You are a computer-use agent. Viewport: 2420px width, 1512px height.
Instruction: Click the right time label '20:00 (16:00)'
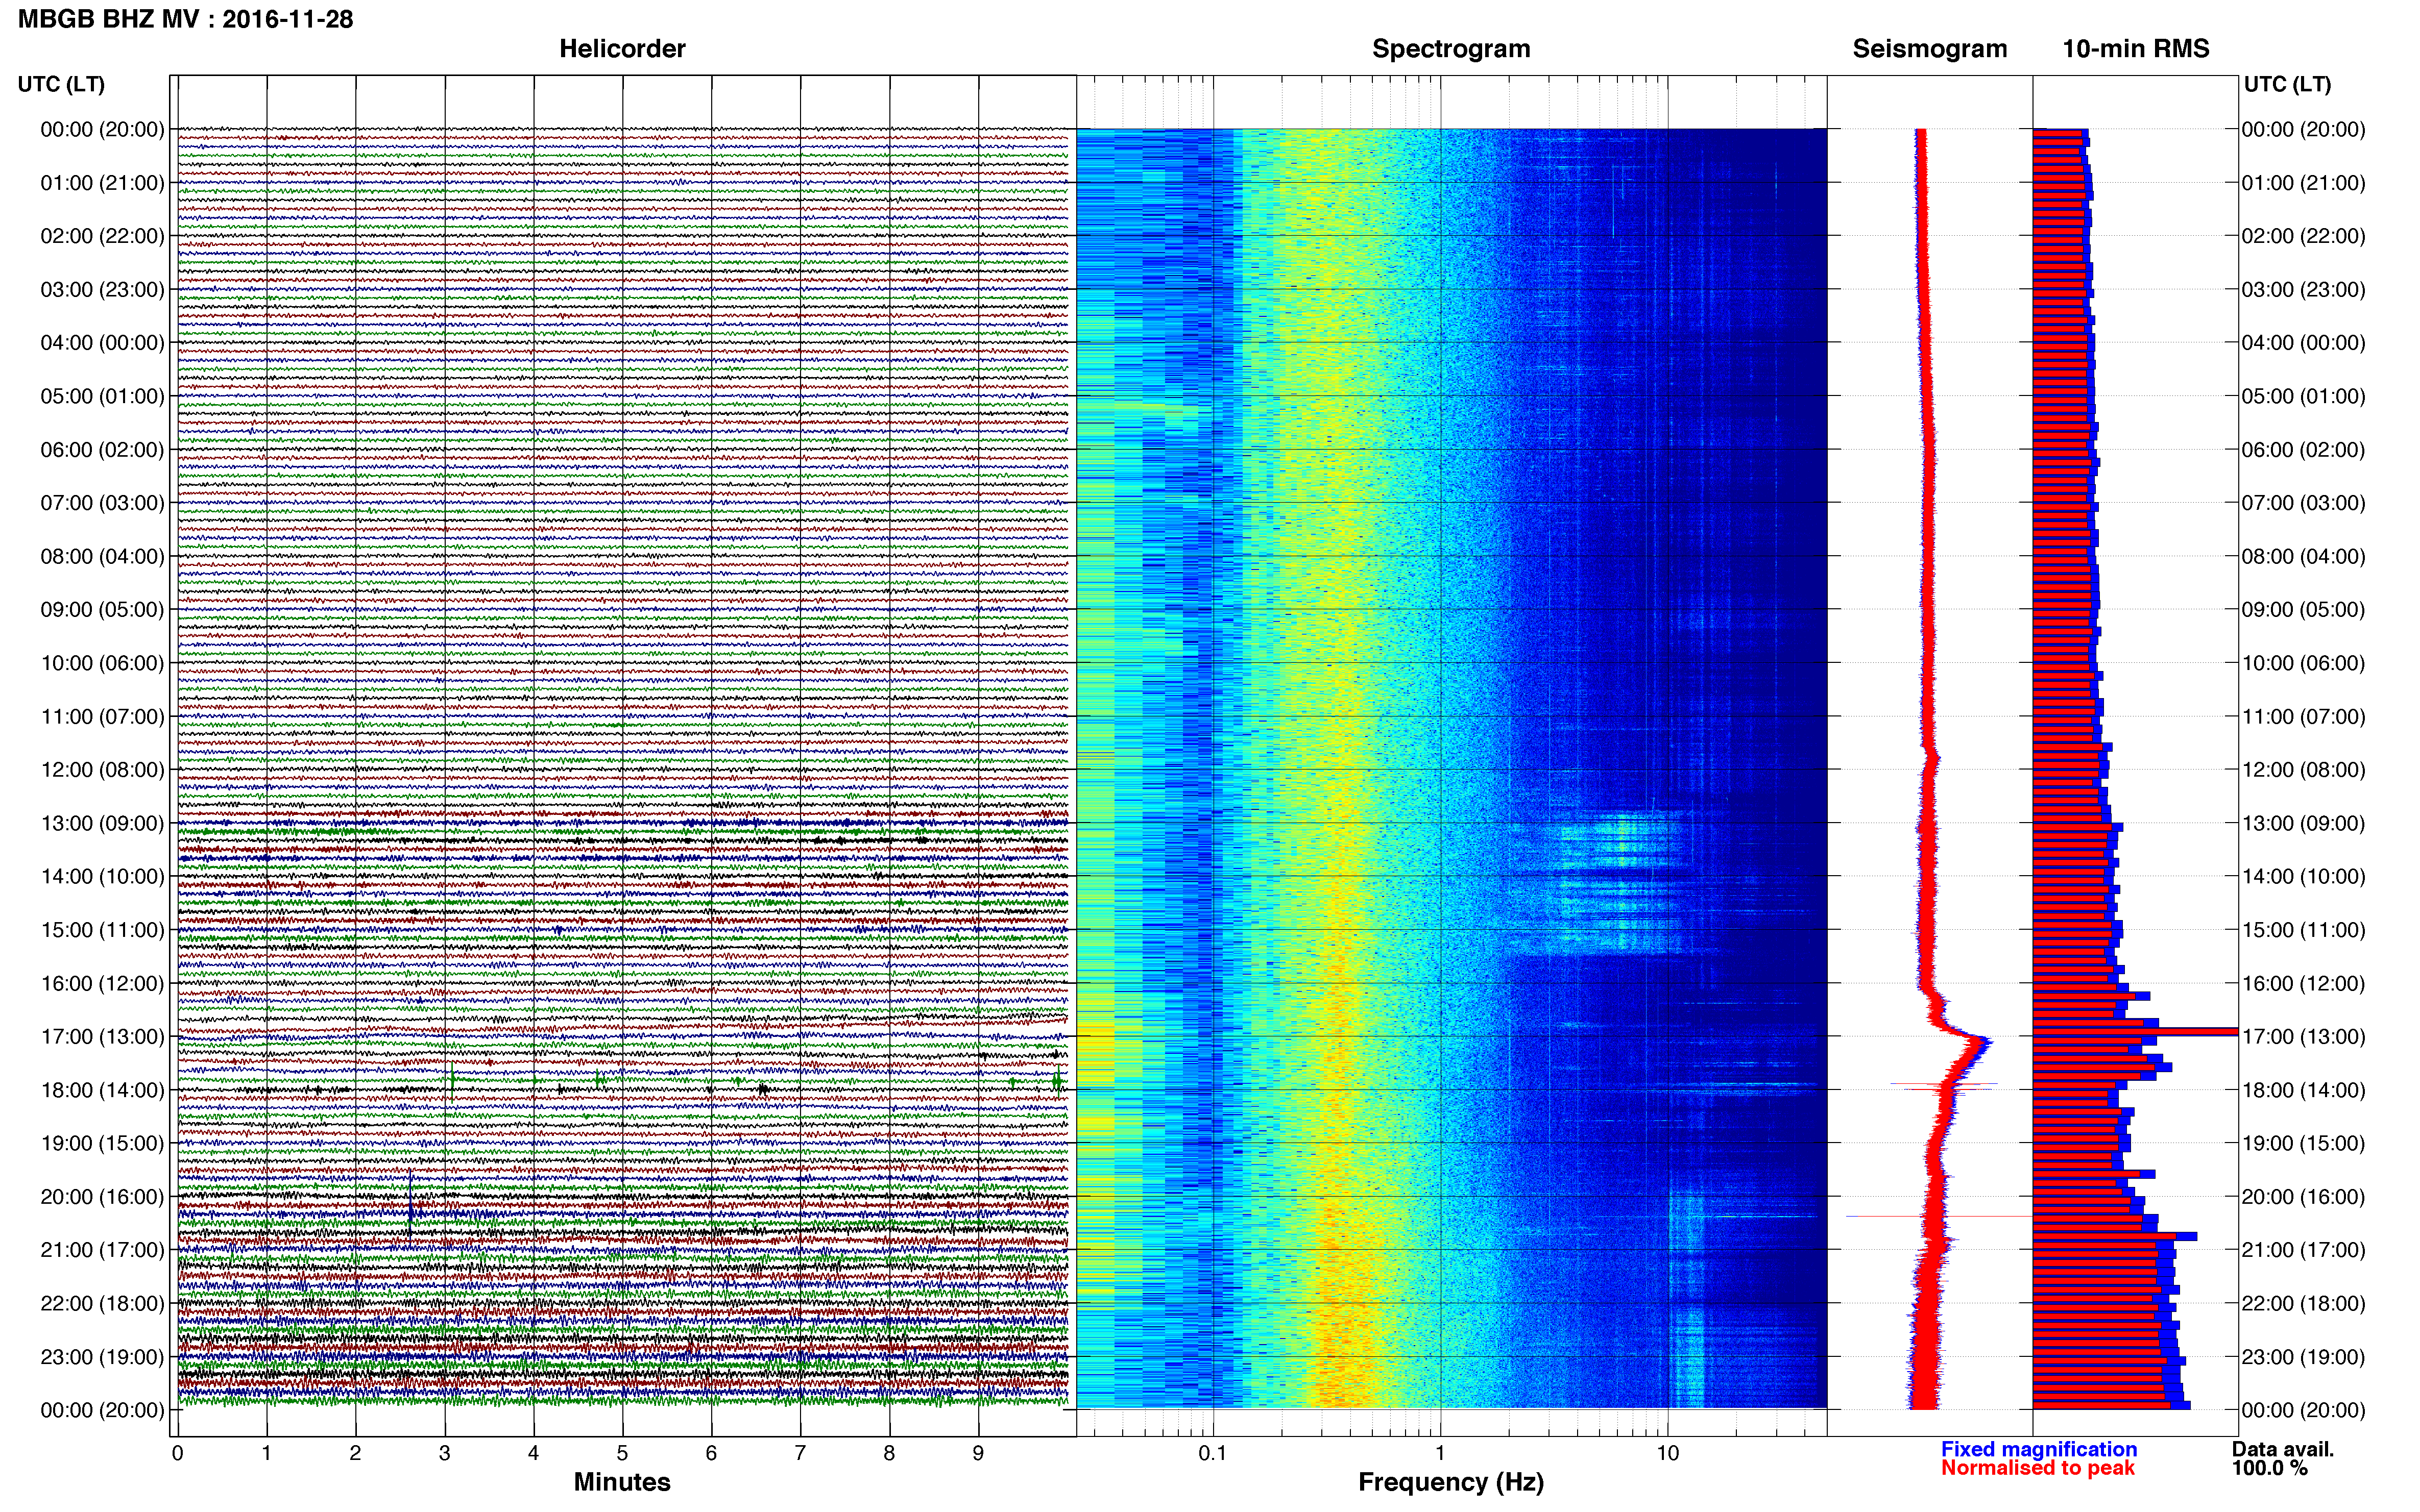(x=2303, y=1197)
